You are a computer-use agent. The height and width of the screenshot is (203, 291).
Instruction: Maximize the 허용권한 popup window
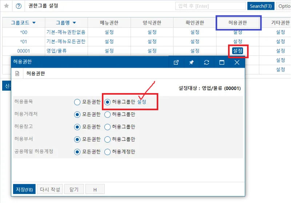222,62
